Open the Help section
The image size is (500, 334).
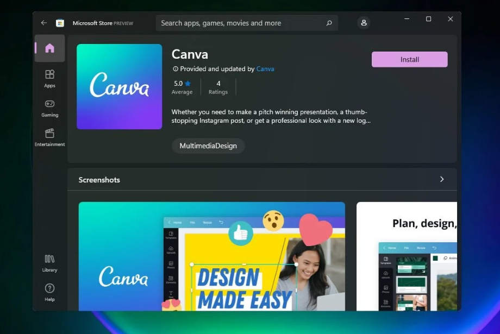coord(49,291)
